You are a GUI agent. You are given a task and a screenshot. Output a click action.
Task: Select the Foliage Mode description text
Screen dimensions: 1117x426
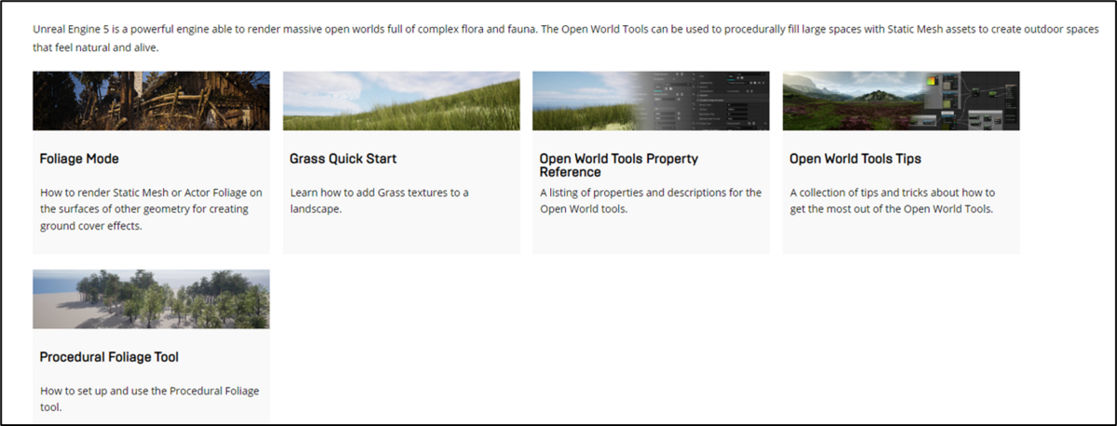[152, 209]
